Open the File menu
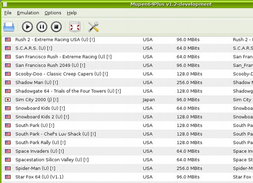The width and height of the screenshot is (253, 183). click(8, 13)
